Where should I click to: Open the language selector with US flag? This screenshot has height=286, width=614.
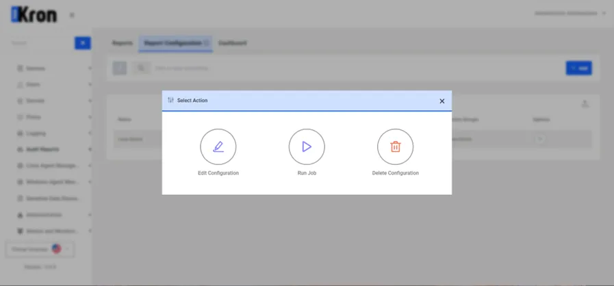[40, 249]
